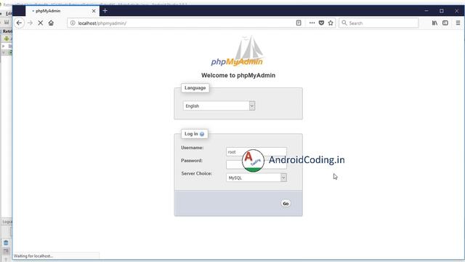Click the Welcome to phpMyAdmin heading
The height and width of the screenshot is (262, 465).
(x=238, y=76)
